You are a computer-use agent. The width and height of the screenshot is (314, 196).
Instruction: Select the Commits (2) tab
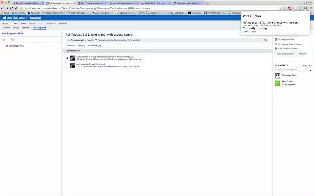[95, 46]
